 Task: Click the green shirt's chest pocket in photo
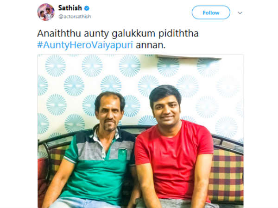click(x=123, y=154)
